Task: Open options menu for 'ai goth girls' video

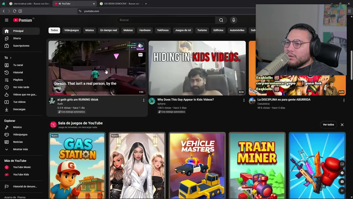Action: coord(144,100)
